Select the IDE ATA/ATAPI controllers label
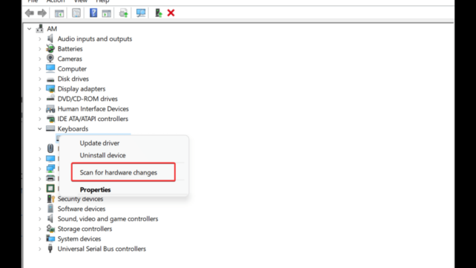 point(93,119)
